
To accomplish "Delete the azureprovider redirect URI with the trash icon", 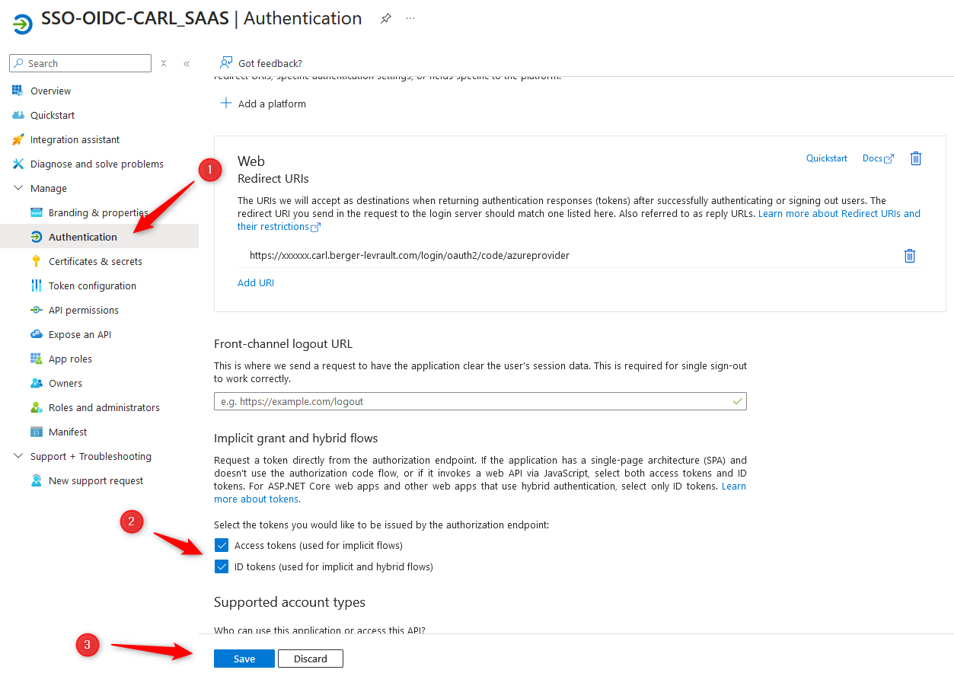I will (909, 256).
